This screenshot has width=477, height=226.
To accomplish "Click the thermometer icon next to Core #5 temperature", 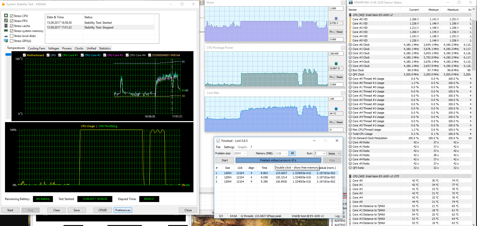I will (350, 202).
